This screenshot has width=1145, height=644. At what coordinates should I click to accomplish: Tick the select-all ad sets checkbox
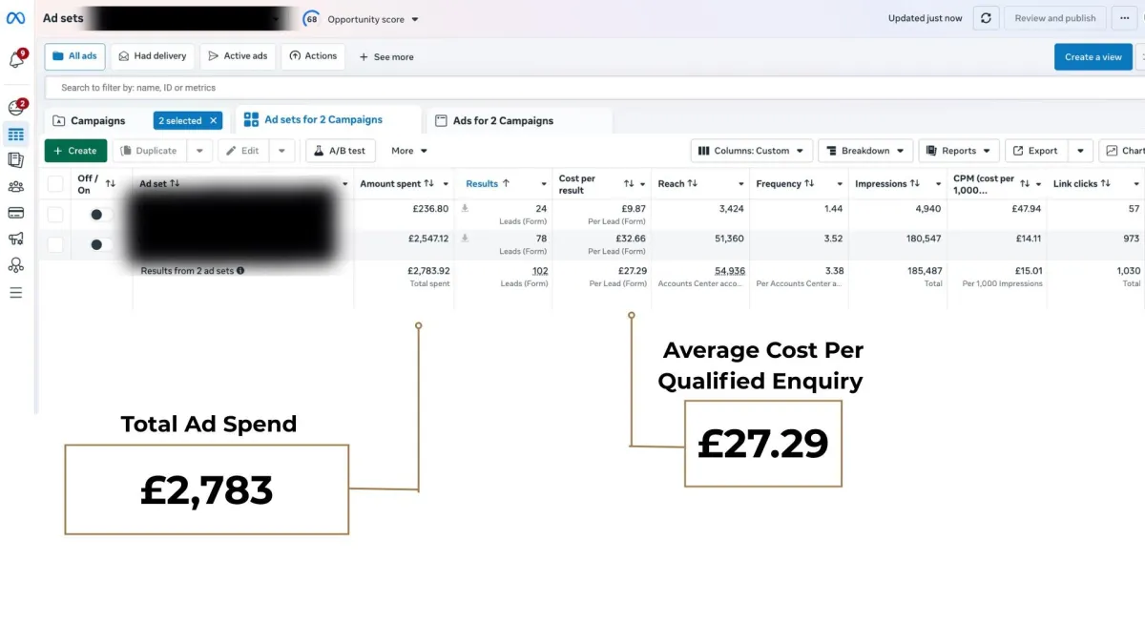pos(55,183)
